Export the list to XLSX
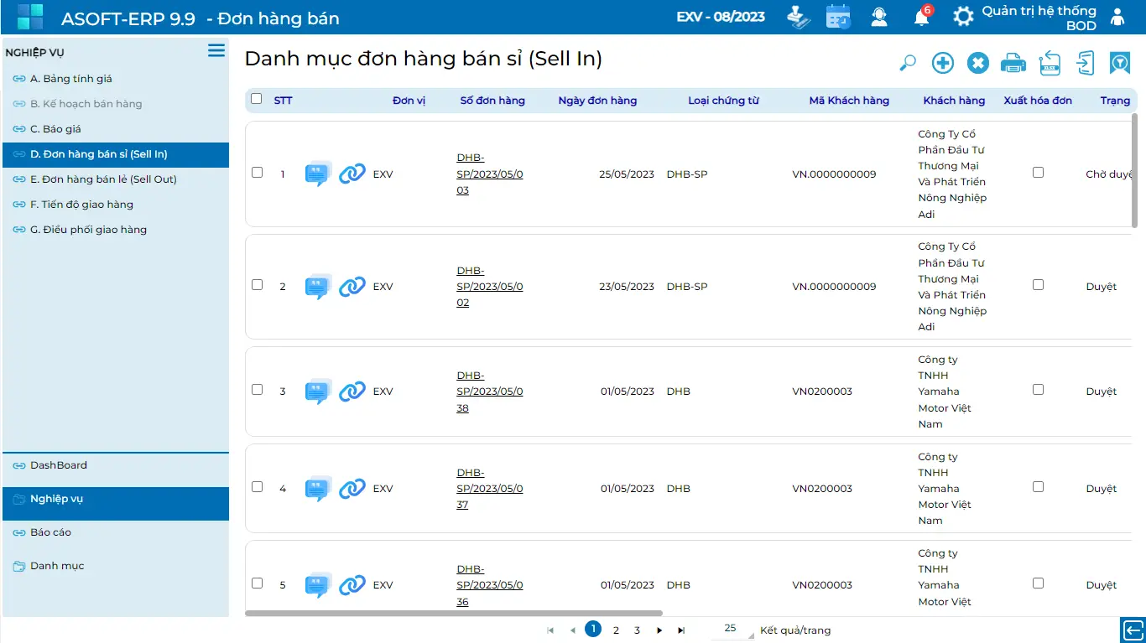Viewport: 1146px width, 643px height. click(x=1050, y=63)
